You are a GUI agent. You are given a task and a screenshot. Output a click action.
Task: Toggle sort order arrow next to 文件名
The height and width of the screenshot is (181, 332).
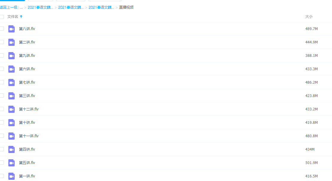point(21,17)
